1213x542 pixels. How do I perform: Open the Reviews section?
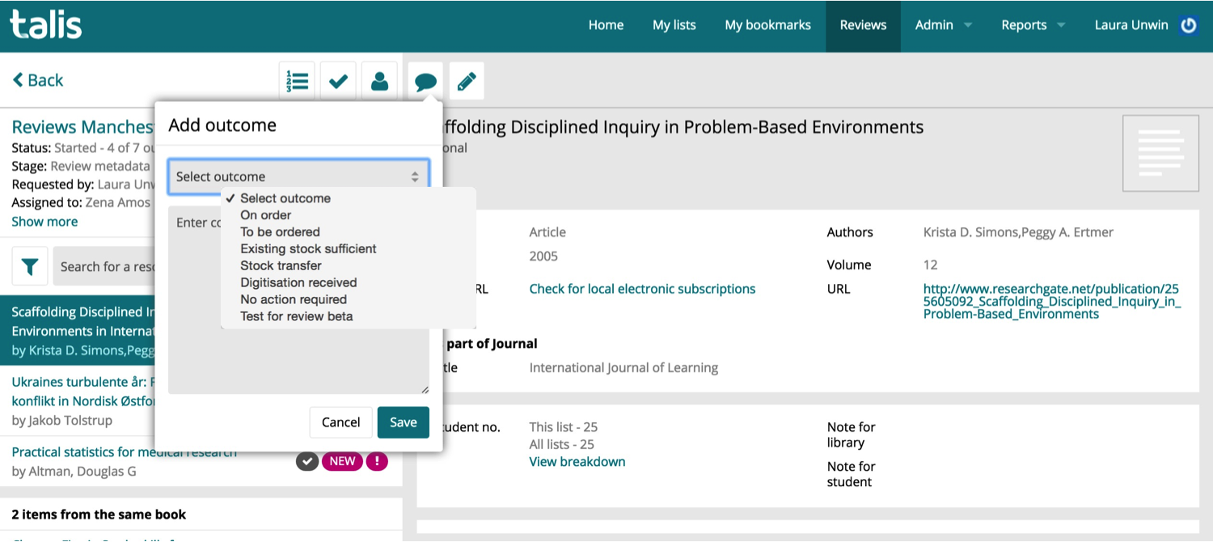(863, 25)
